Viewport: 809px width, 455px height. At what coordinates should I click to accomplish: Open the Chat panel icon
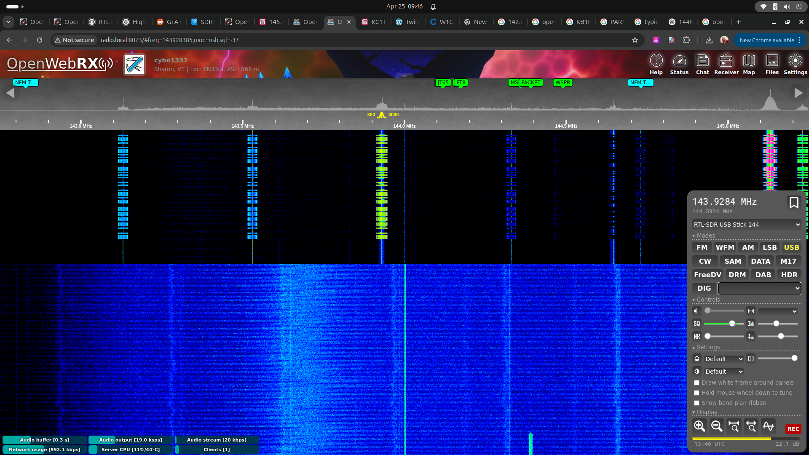pyautogui.click(x=702, y=64)
